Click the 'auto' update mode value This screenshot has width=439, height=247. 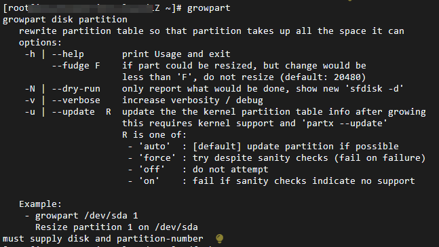click(x=155, y=147)
